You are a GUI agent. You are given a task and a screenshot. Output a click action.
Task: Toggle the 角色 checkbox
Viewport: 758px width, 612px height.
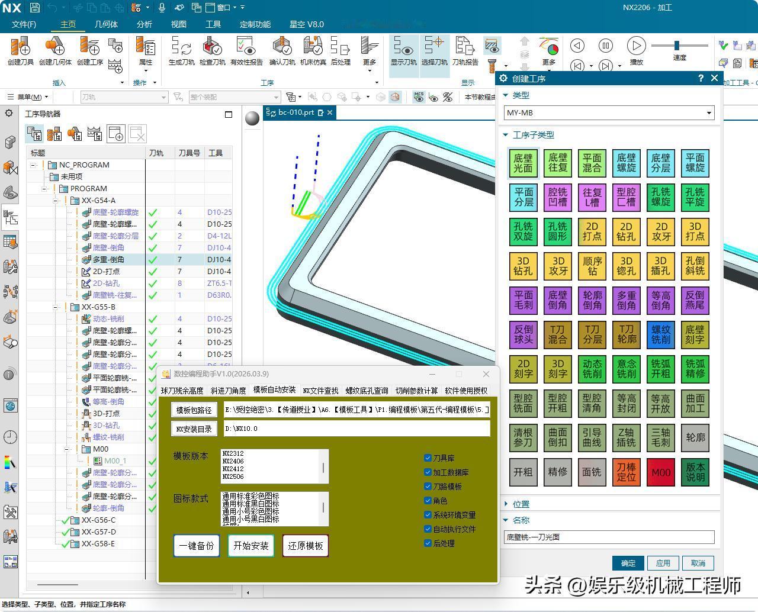pos(428,500)
